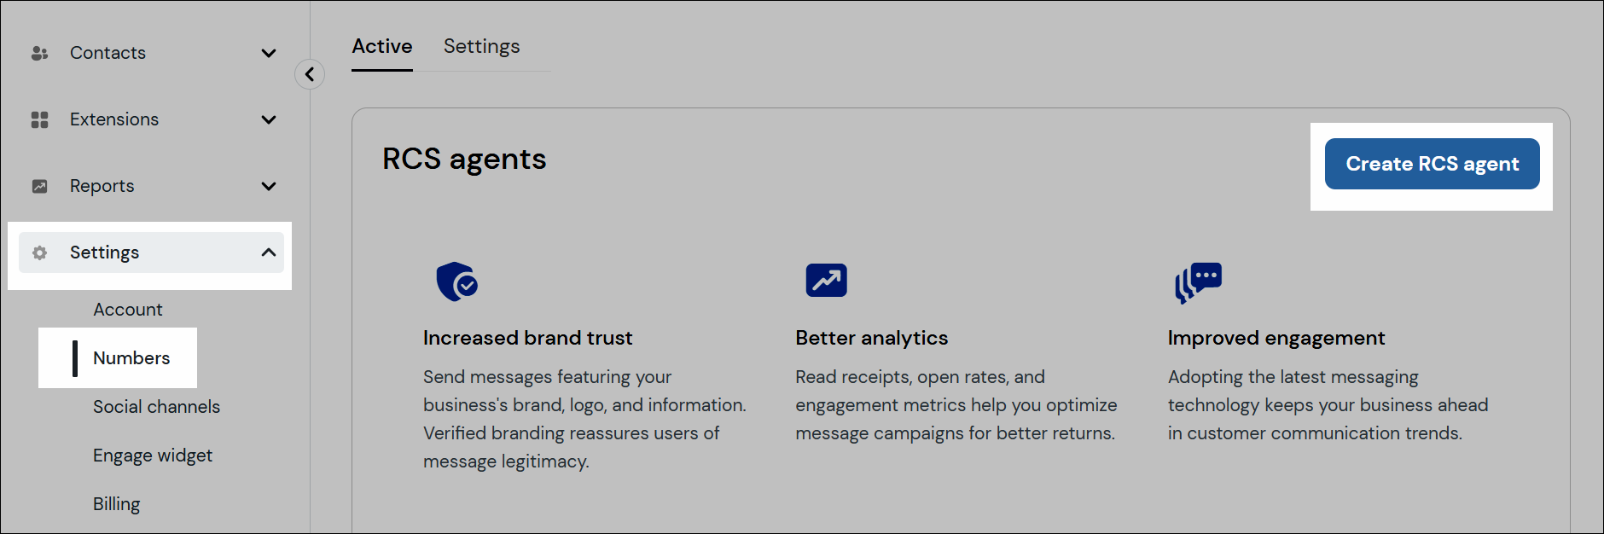Image resolution: width=1604 pixels, height=534 pixels.
Task: Click the Settings gear icon
Action: point(39,252)
